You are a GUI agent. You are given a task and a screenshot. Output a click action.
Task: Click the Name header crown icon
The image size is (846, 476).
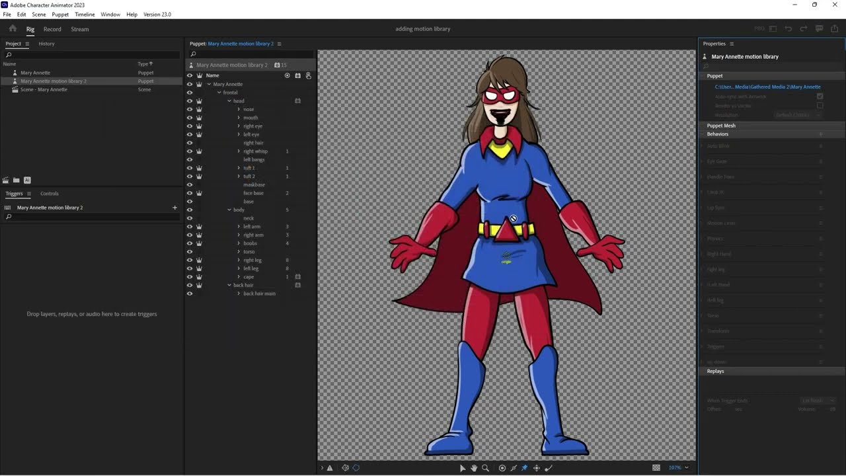click(199, 75)
